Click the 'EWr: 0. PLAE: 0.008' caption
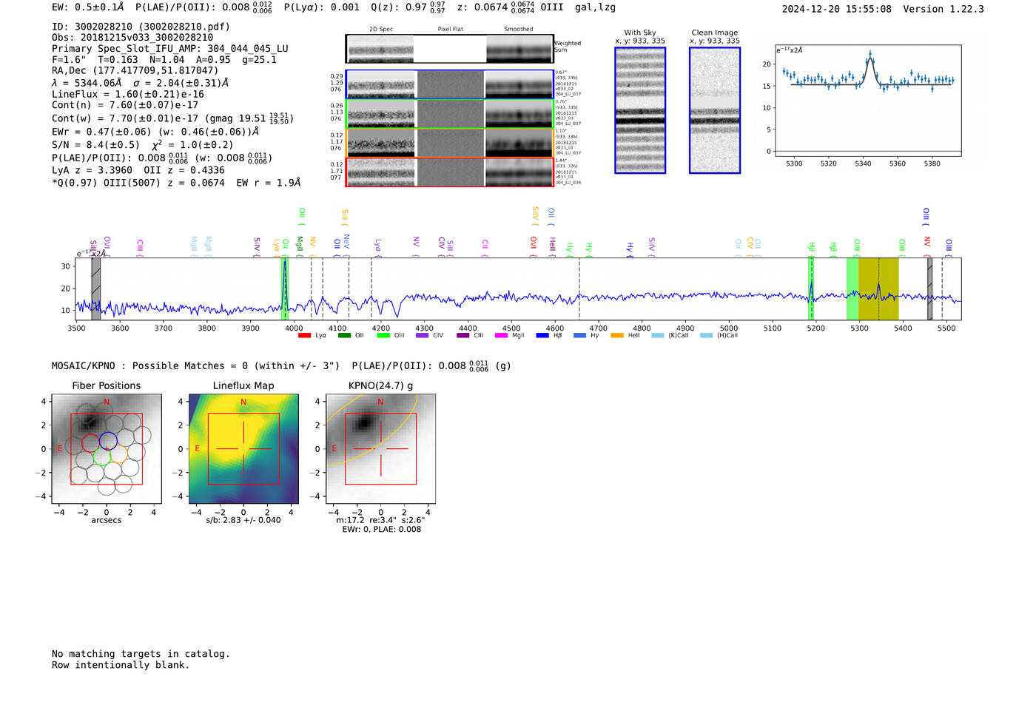The height and width of the screenshot is (705, 1036). pos(381,530)
